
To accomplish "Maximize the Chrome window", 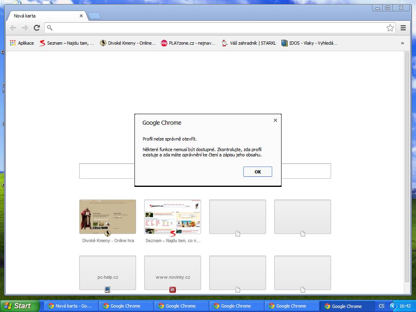I will click(388, 8).
